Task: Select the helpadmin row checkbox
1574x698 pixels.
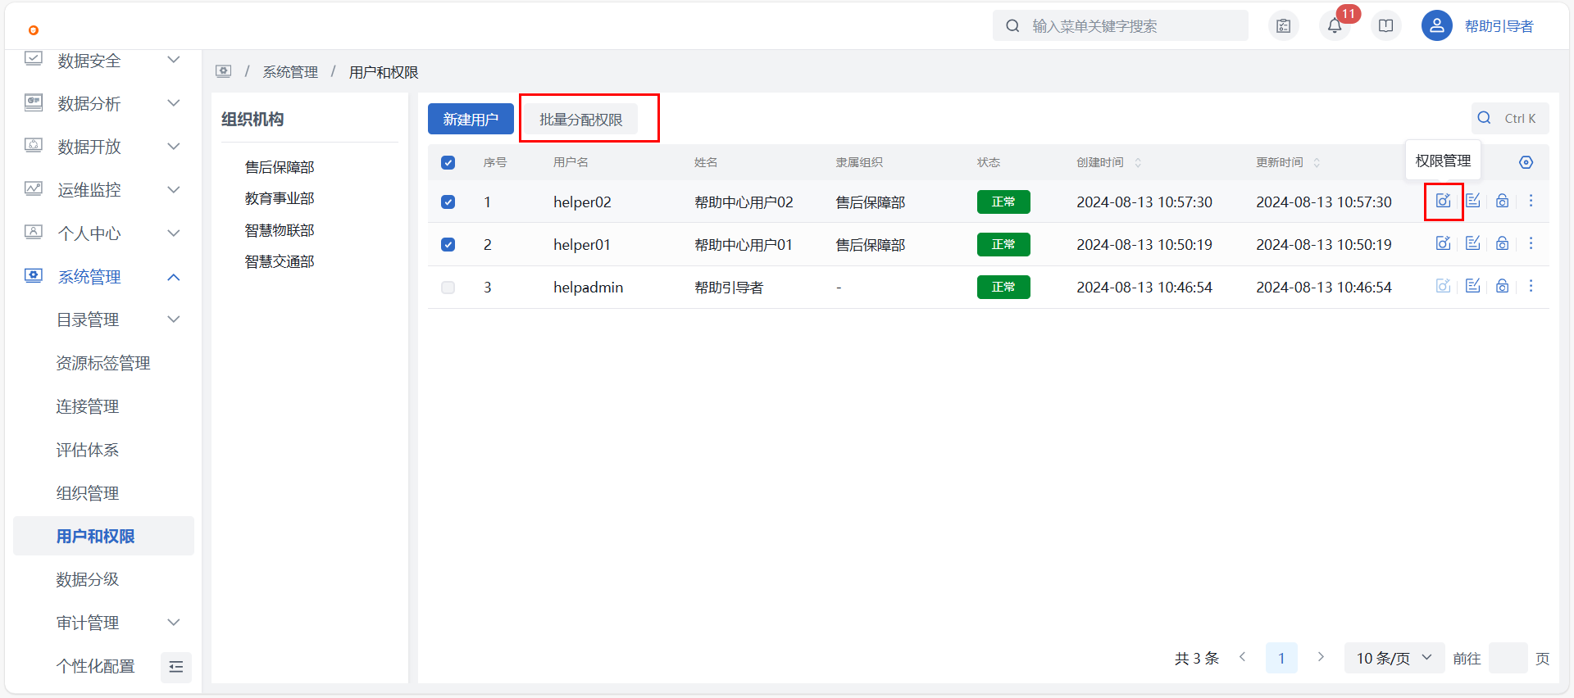Action: tap(448, 288)
